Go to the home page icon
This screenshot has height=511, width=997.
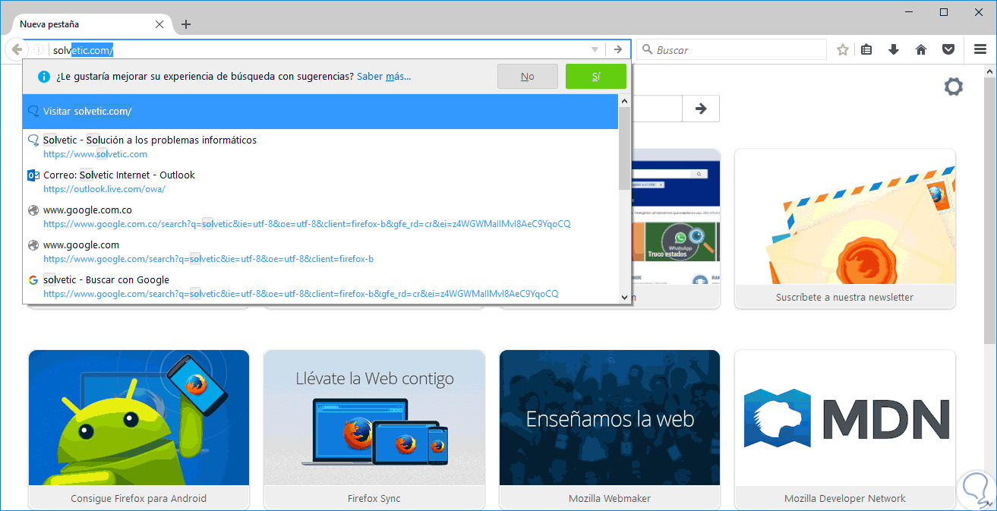pyautogui.click(x=921, y=50)
